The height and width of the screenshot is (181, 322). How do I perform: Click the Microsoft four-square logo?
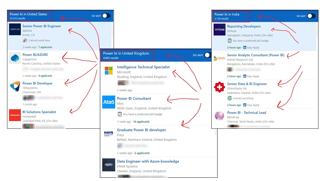pyautogui.click(x=109, y=71)
